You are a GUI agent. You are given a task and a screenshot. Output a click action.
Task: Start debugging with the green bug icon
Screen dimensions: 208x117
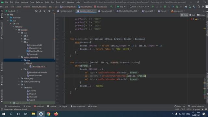click(165, 6)
